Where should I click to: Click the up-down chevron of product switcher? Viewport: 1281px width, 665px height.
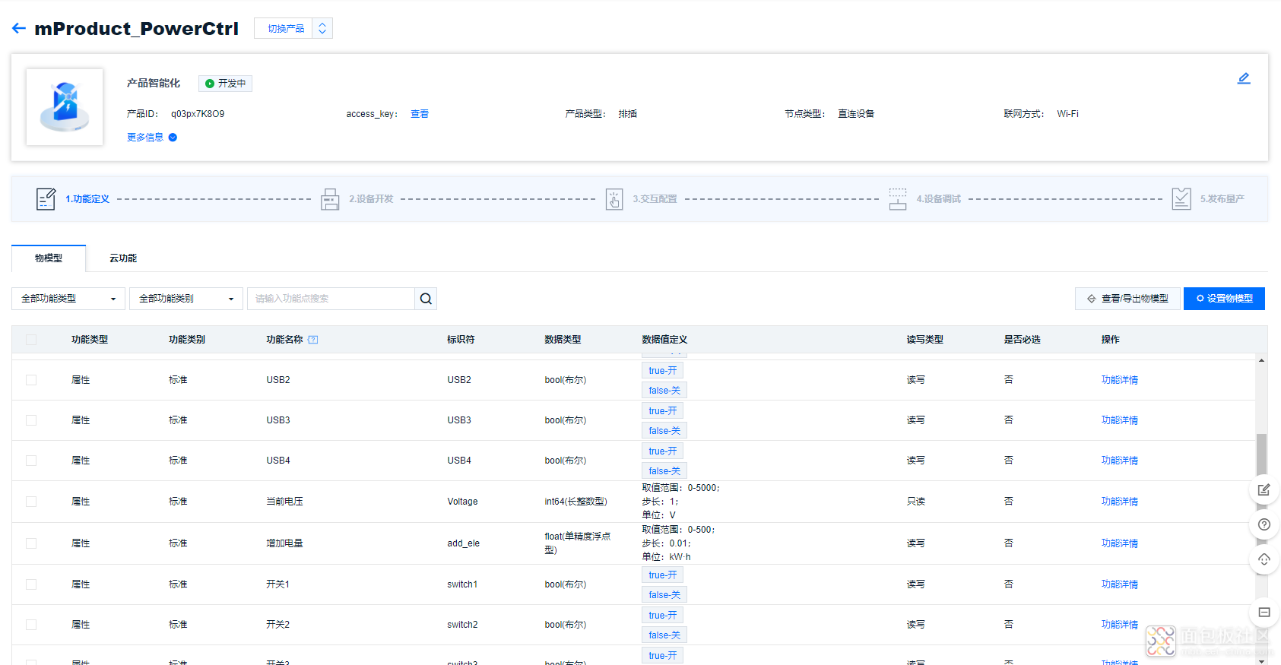point(322,28)
